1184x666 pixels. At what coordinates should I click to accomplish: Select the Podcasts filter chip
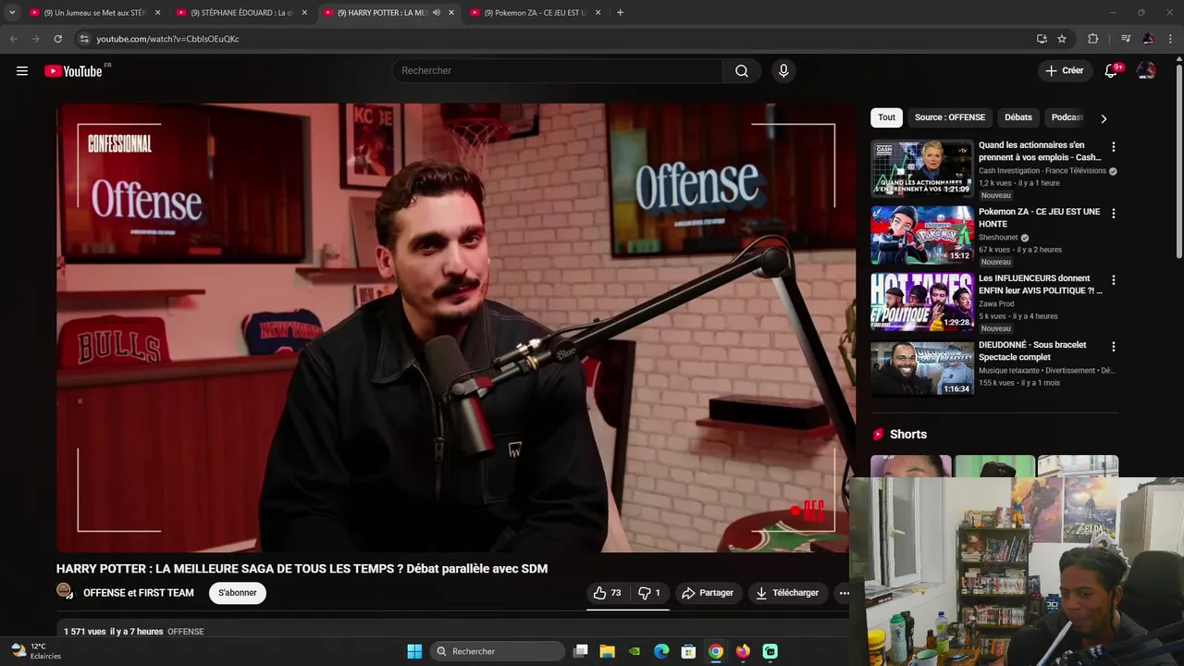[1067, 117]
